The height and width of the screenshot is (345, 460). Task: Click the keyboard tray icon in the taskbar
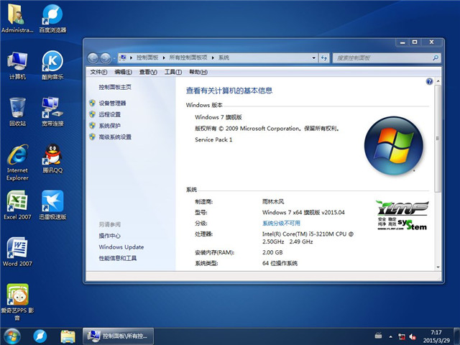point(378,336)
